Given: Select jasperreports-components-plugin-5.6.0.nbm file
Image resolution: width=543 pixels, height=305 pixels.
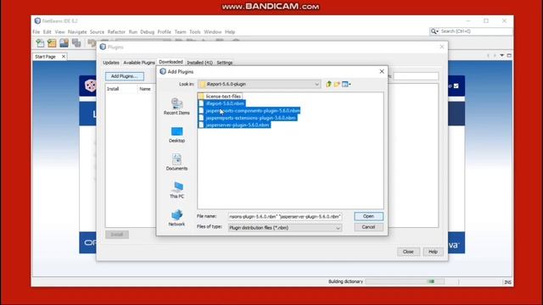Looking at the screenshot, I should (x=253, y=111).
